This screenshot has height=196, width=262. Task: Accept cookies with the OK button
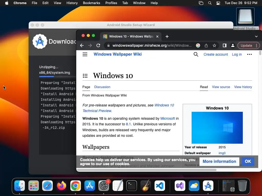tap(248, 162)
